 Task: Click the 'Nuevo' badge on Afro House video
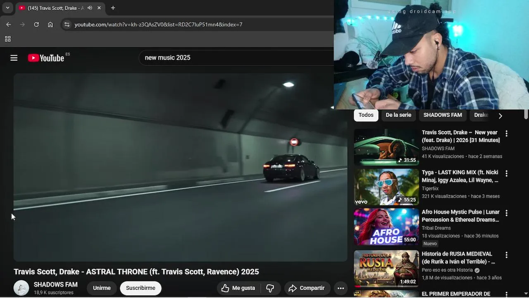tap(430, 244)
